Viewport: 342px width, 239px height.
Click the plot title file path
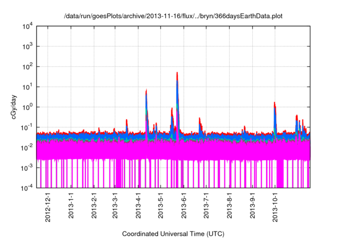173,16
